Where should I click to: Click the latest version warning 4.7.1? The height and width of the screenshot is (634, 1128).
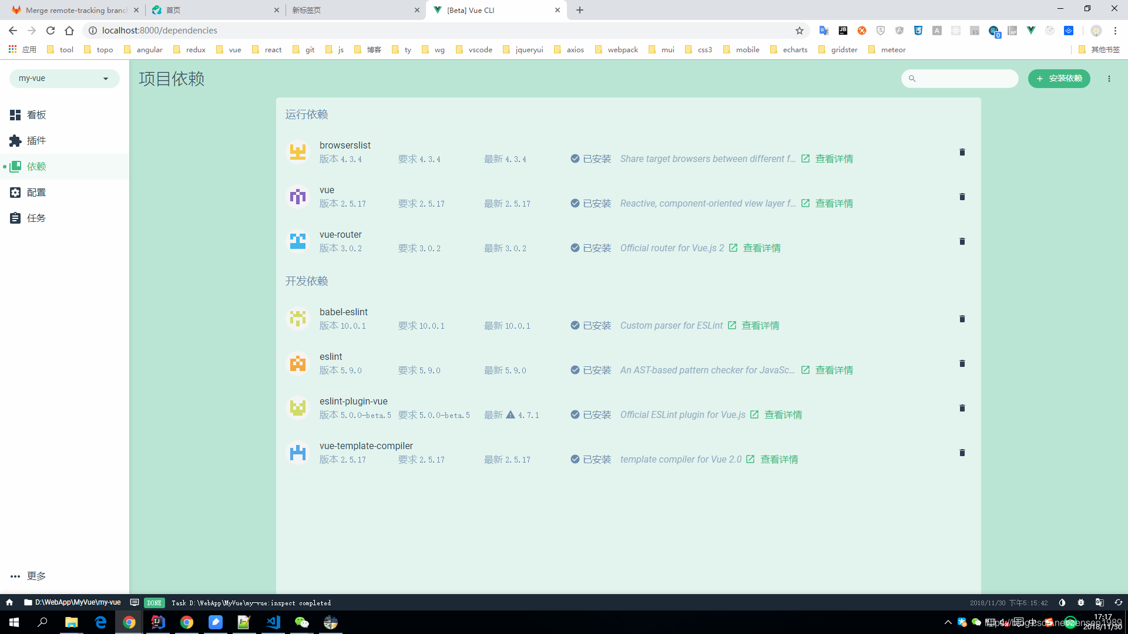click(x=522, y=415)
